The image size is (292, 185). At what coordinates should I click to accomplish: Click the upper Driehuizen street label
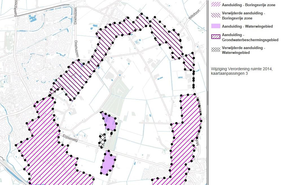click(x=75, y=16)
